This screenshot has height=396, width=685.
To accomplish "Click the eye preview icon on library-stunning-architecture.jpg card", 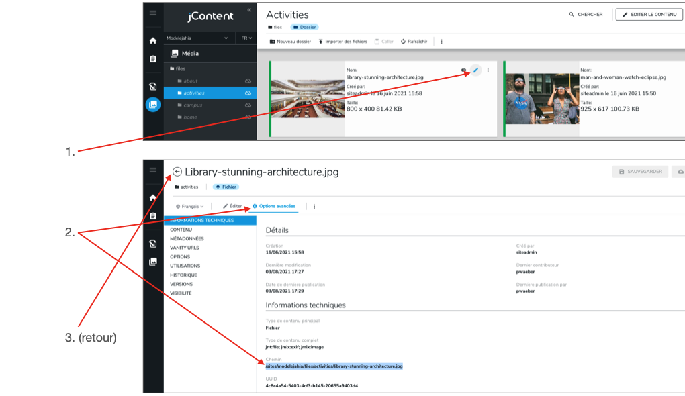I will coord(464,70).
